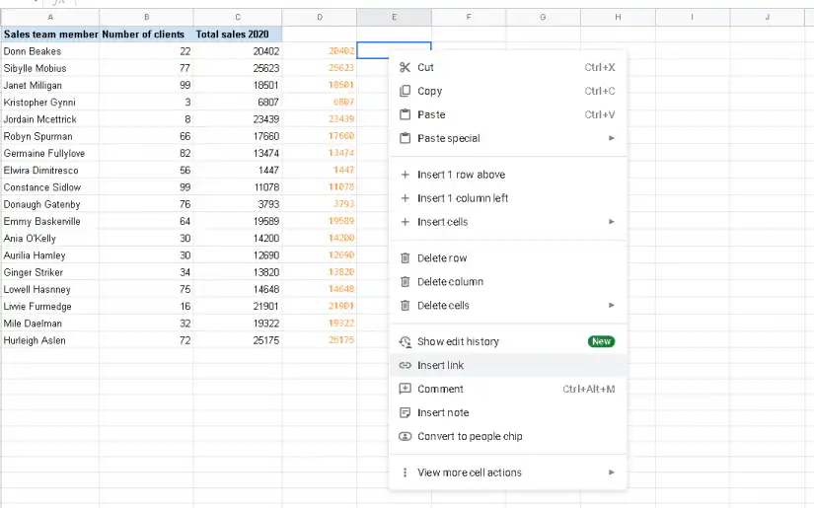Click the Comment plus-bubble icon
814x508 pixels.
pos(405,389)
